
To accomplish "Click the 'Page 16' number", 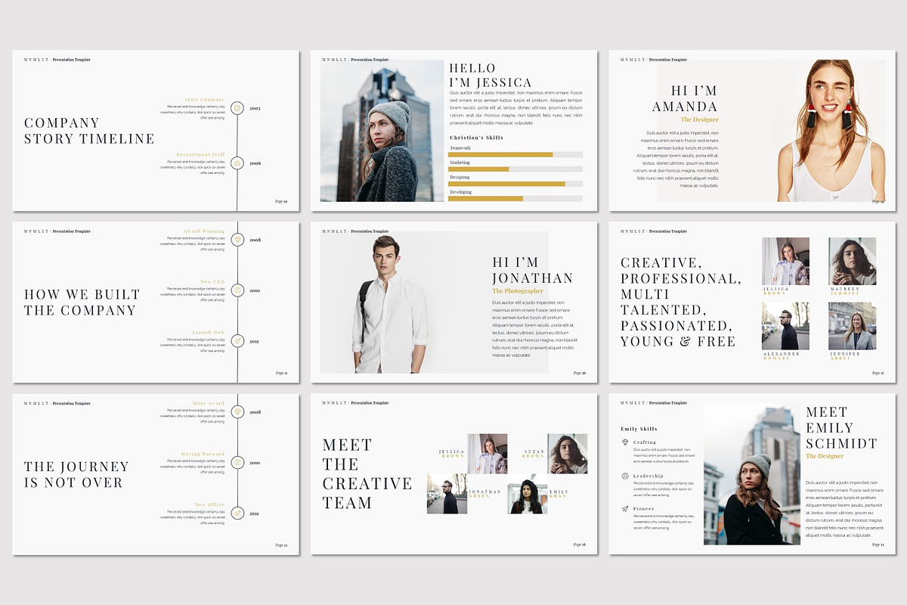I will point(580,373).
